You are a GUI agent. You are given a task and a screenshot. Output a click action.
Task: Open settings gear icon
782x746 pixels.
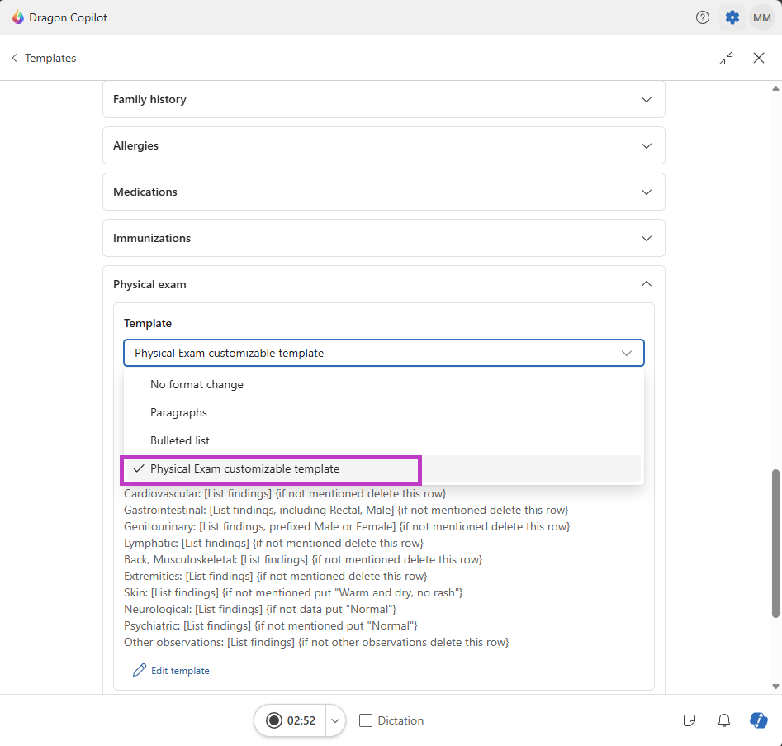[x=732, y=17]
